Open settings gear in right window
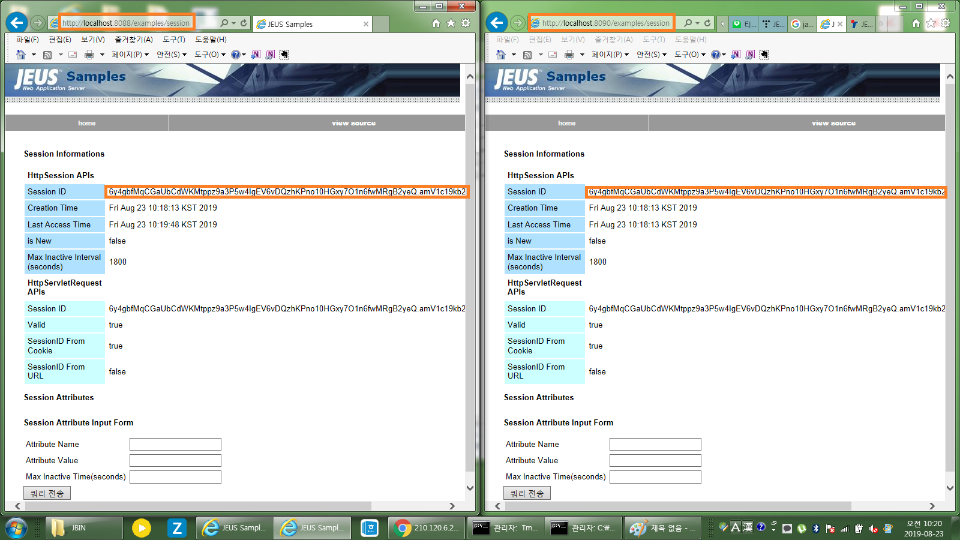This screenshot has height=540, width=960. [x=946, y=23]
